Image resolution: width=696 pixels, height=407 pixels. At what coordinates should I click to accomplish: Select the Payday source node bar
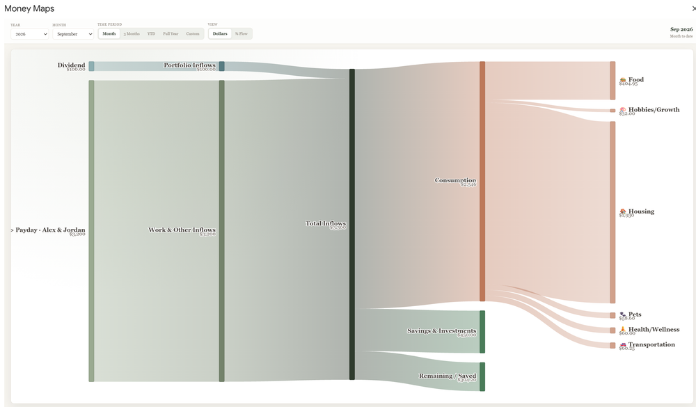pyautogui.click(x=91, y=231)
